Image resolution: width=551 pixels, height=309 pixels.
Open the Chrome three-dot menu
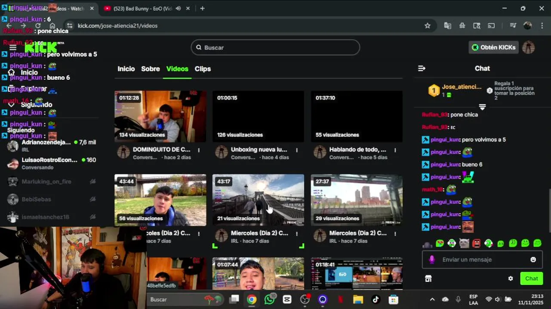(x=542, y=26)
